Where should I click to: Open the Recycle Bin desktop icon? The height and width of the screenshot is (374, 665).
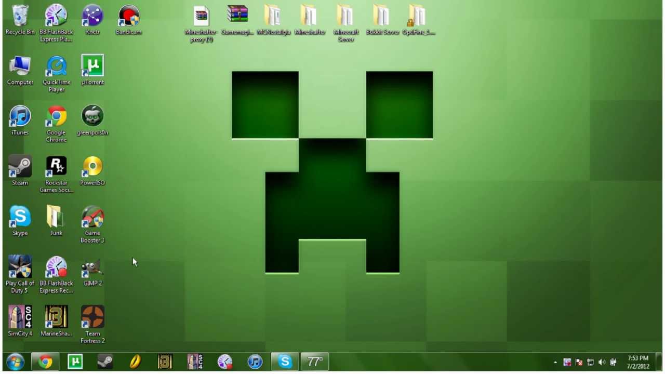pyautogui.click(x=20, y=20)
